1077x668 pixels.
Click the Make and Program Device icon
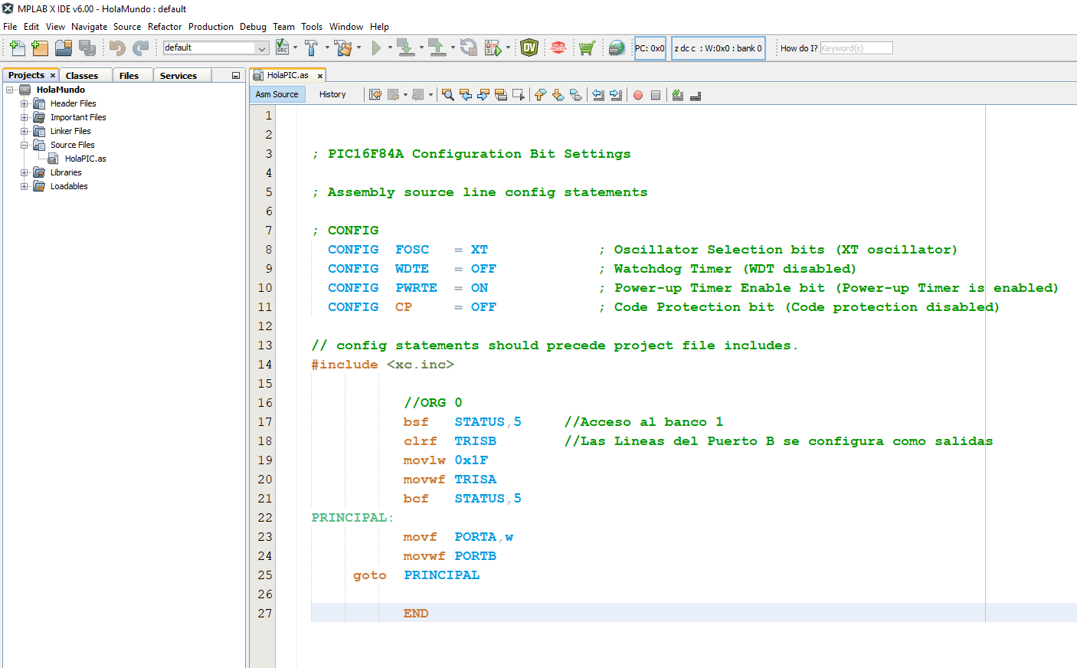coord(406,47)
